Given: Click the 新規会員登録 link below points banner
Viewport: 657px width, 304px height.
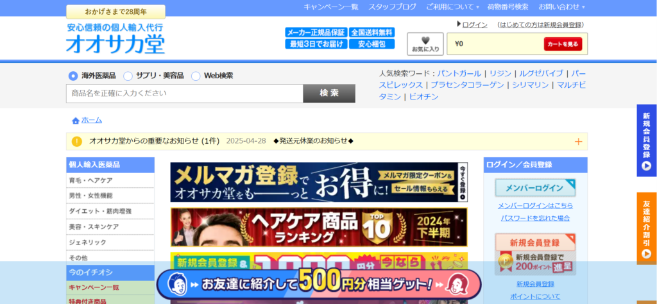Looking at the screenshot, I should point(535,284).
